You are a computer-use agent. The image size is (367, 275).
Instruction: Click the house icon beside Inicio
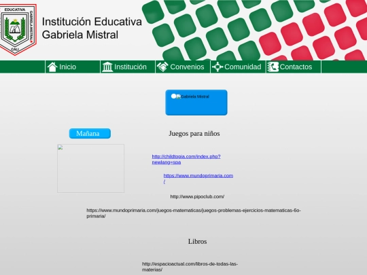[52, 67]
